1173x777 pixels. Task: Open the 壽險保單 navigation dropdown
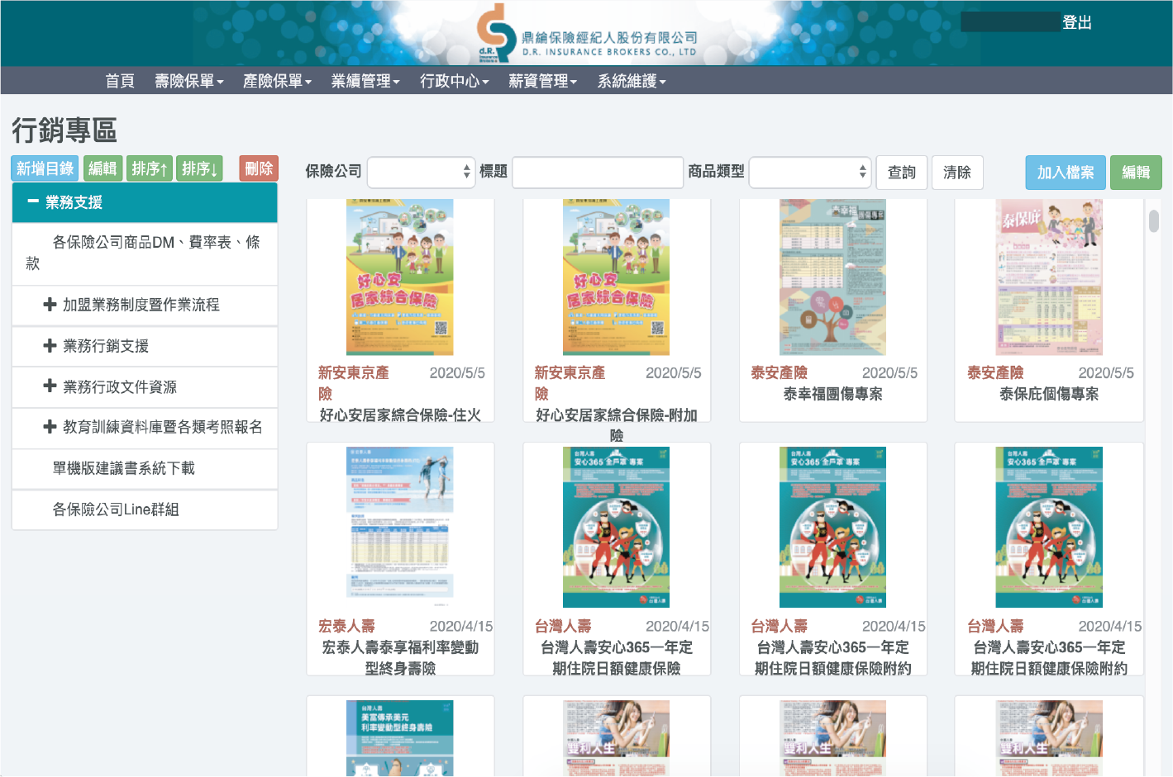(x=188, y=81)
